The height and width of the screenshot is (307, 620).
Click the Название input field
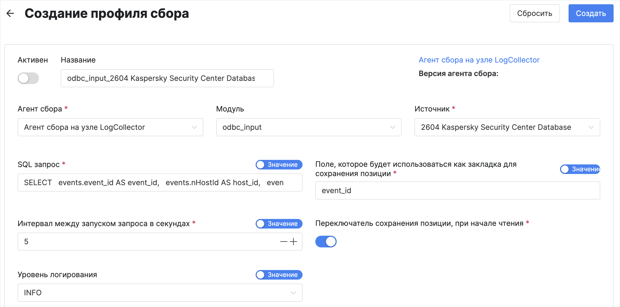click(167, 78)
